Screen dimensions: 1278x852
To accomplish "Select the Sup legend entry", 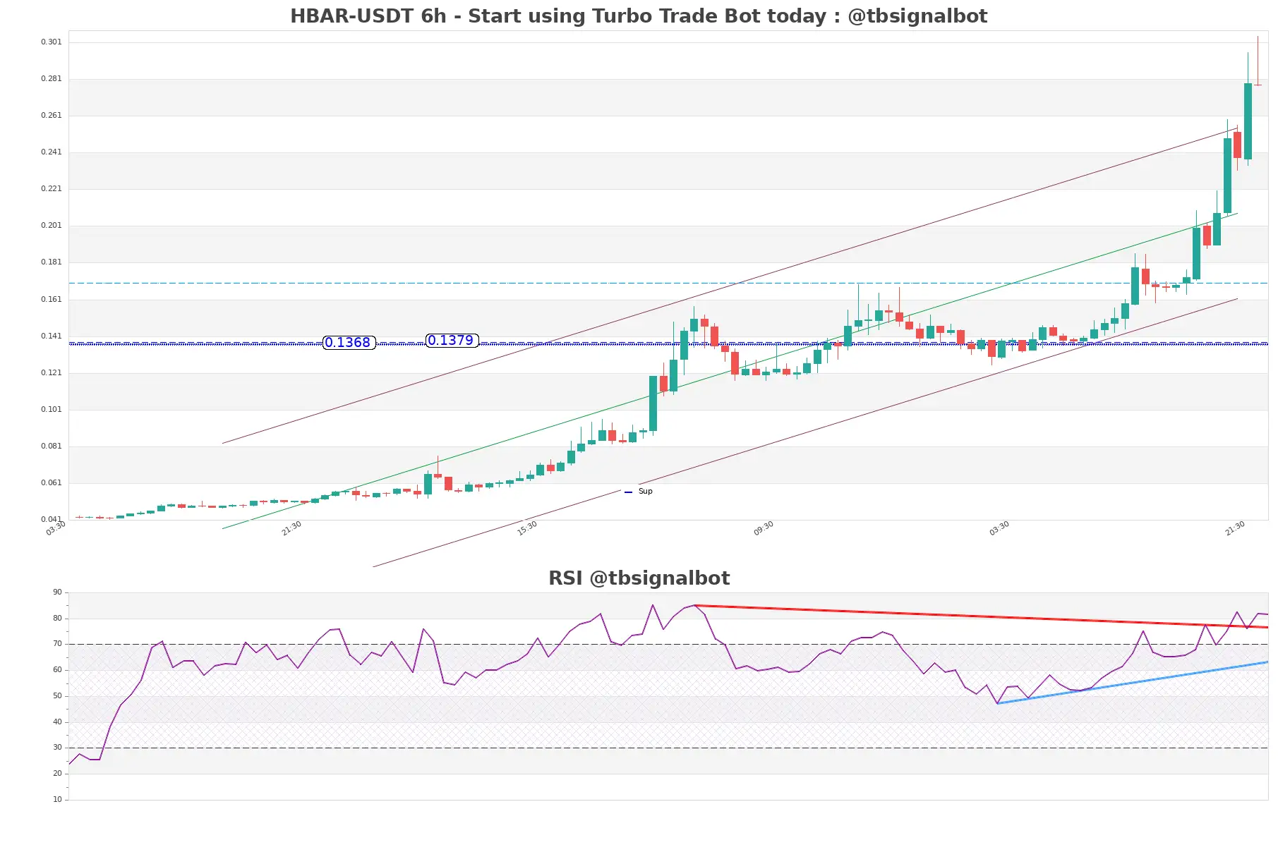I will pos(639,492).
